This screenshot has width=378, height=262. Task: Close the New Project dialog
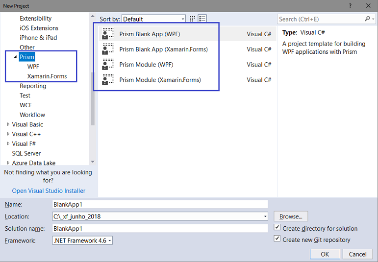368,6
